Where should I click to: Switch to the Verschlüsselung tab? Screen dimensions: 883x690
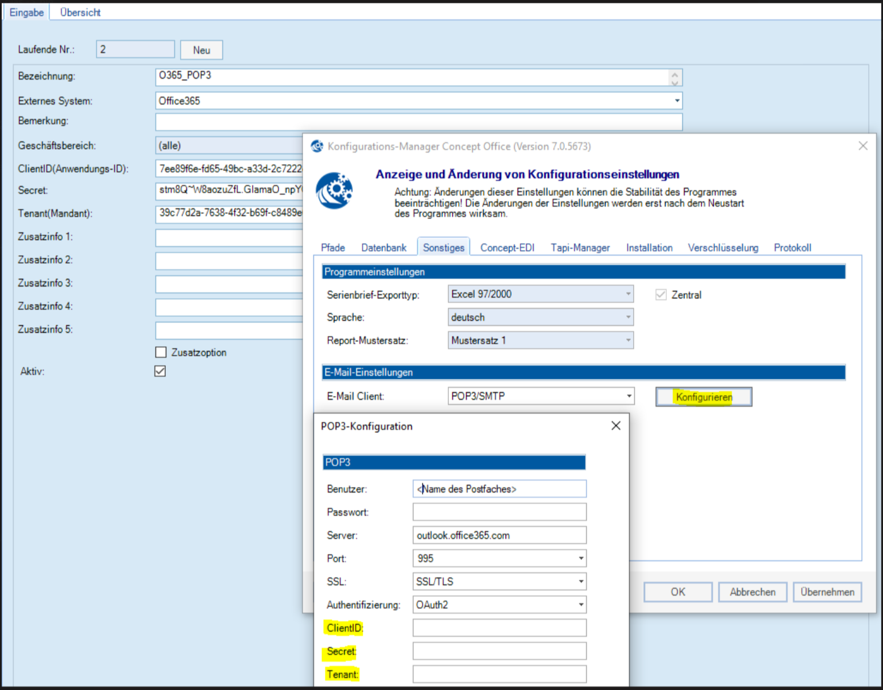[x=722, y=248]
